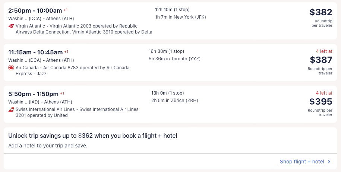
Task: Click the Swiss International Air Lines logo
Action: point(11,109)
